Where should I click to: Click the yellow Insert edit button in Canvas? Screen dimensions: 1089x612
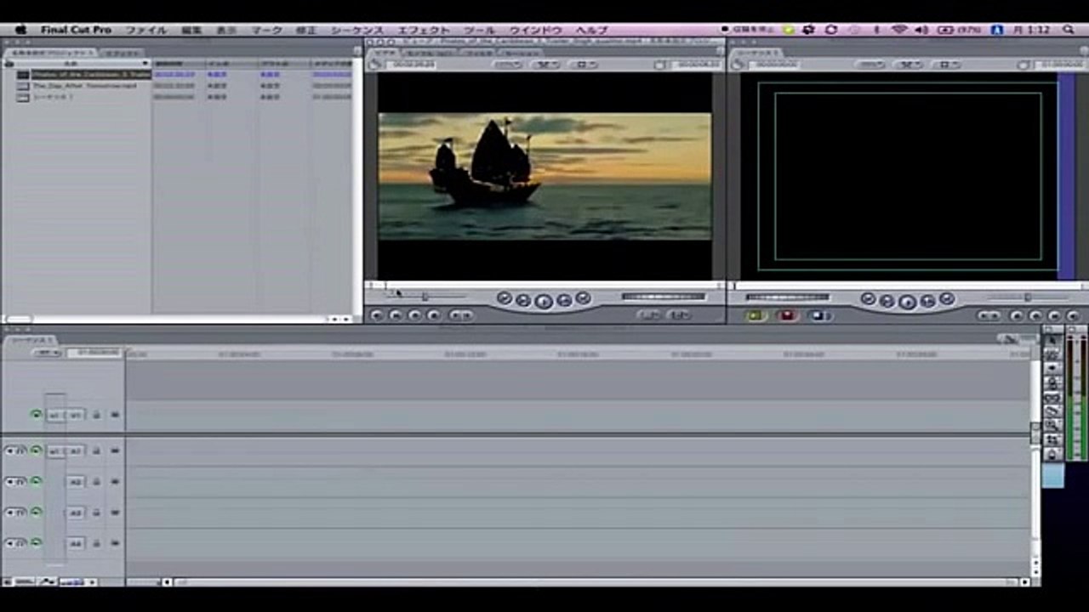click(x=755, y=315)
